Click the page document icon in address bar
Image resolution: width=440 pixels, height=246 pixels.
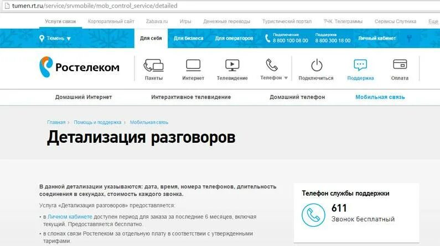pyautogui.click(x=7, y=6)
